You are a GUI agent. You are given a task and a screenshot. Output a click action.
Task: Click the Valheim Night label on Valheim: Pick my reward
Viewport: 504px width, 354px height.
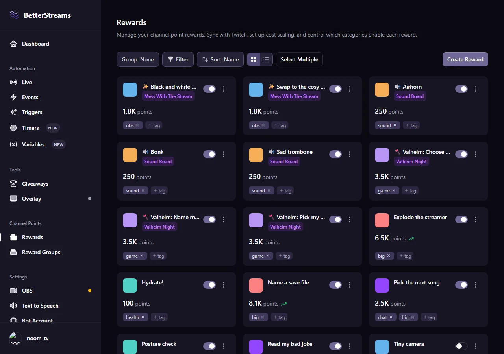point(285,227)
